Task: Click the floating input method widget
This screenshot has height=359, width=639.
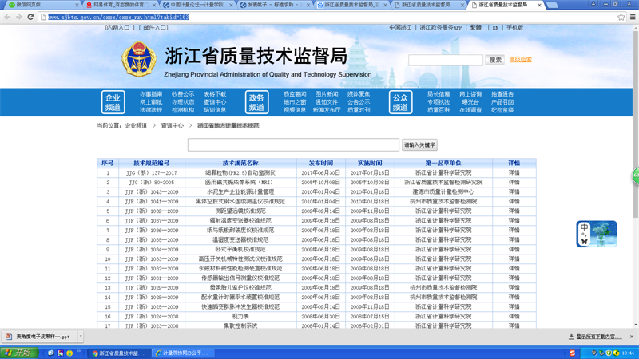Action: point(597,233)
